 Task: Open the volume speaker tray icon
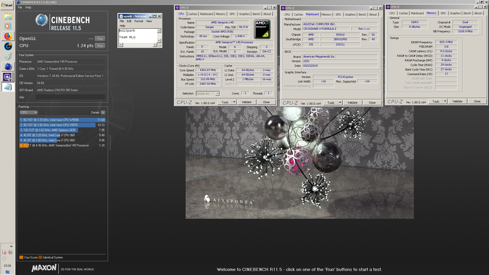pyautogui.click(x=4, y=258)
